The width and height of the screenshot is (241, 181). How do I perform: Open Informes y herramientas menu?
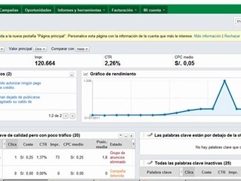pyautogui.click(x=81, y=10)
